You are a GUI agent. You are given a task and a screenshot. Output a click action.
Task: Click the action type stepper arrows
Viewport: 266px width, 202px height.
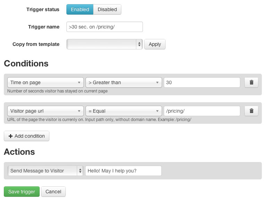click(80, 171)
